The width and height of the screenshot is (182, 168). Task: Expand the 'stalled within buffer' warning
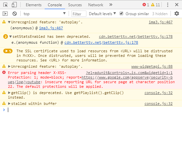point(9,104)
